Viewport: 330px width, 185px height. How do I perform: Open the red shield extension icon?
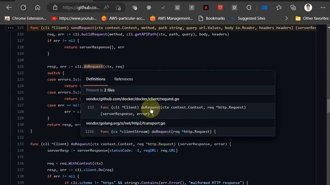click(220, 8)
